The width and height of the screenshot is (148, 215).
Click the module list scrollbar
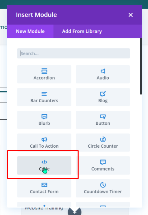pyautogui.click(x=141, y=66)
